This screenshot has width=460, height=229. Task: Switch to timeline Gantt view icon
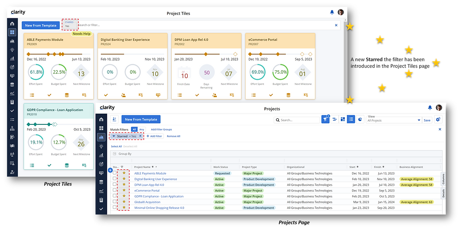point(334,119)
